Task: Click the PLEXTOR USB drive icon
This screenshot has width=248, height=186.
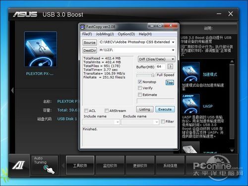Action: [x=41, y=49]
